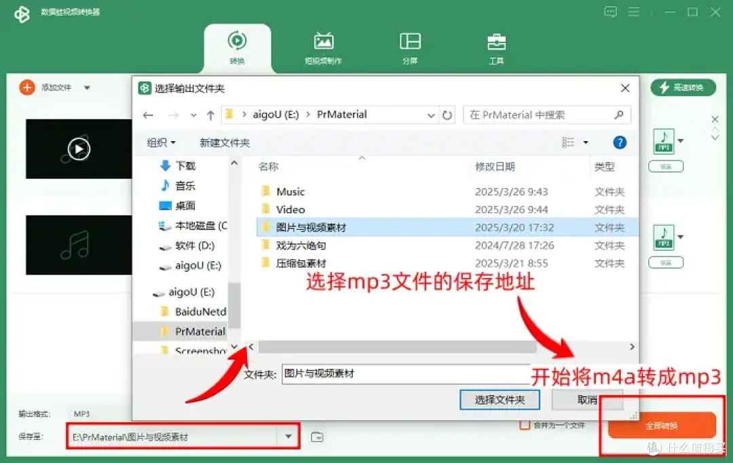This screenshot has width=733, height=463.
Task: Open the Convert tab
Action: [237, 48]
